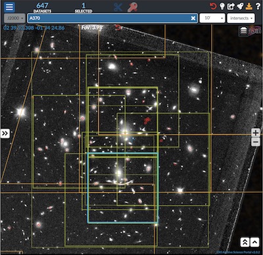Clear the A370 search field
Viewport: 263px width, 255px height.
click(193, 18)
